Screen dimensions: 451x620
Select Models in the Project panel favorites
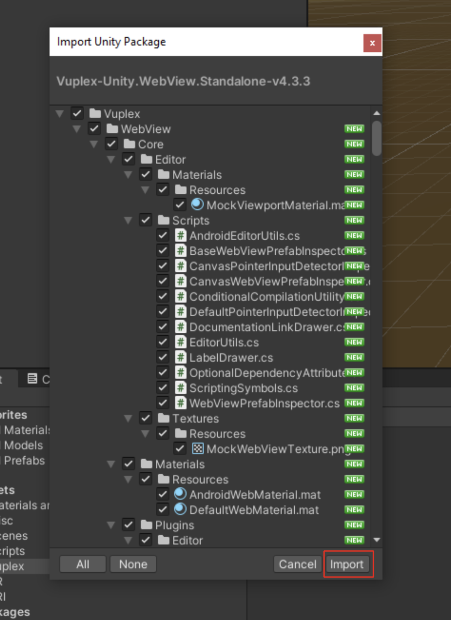coord(23,445)
